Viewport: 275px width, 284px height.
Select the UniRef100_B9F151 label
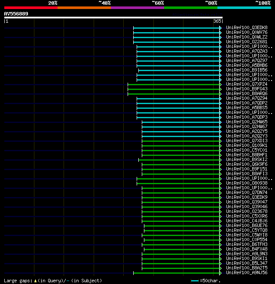point(247,169)
